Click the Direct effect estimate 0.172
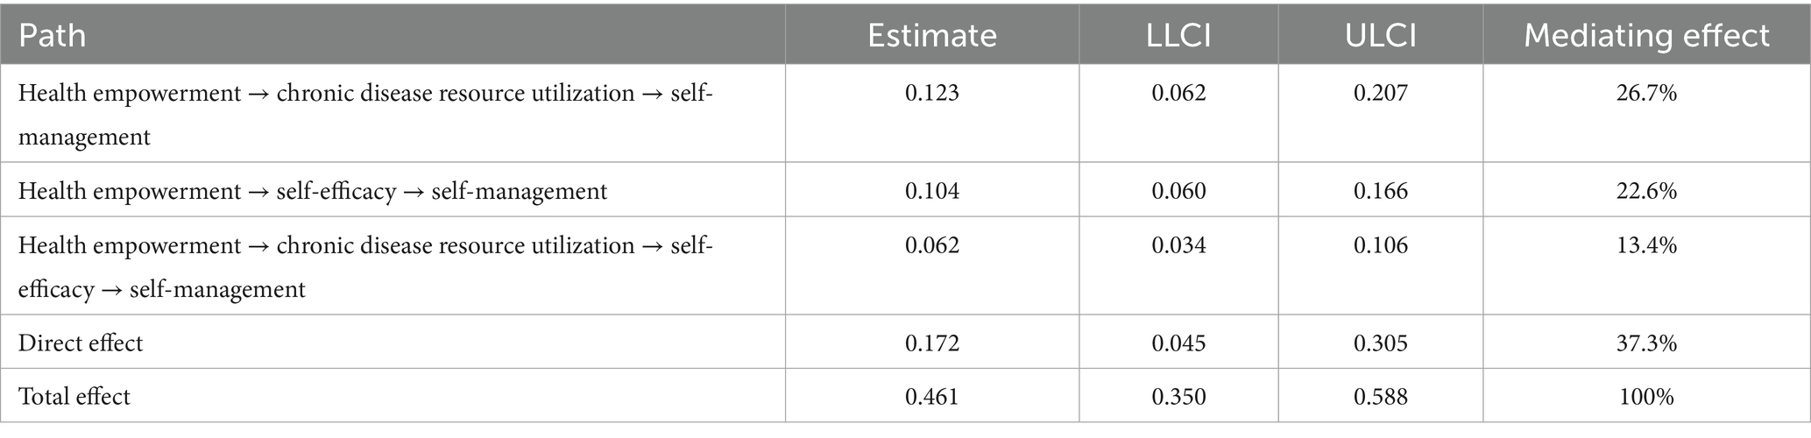The image size is (1811, 438). (x=931, y=343)
